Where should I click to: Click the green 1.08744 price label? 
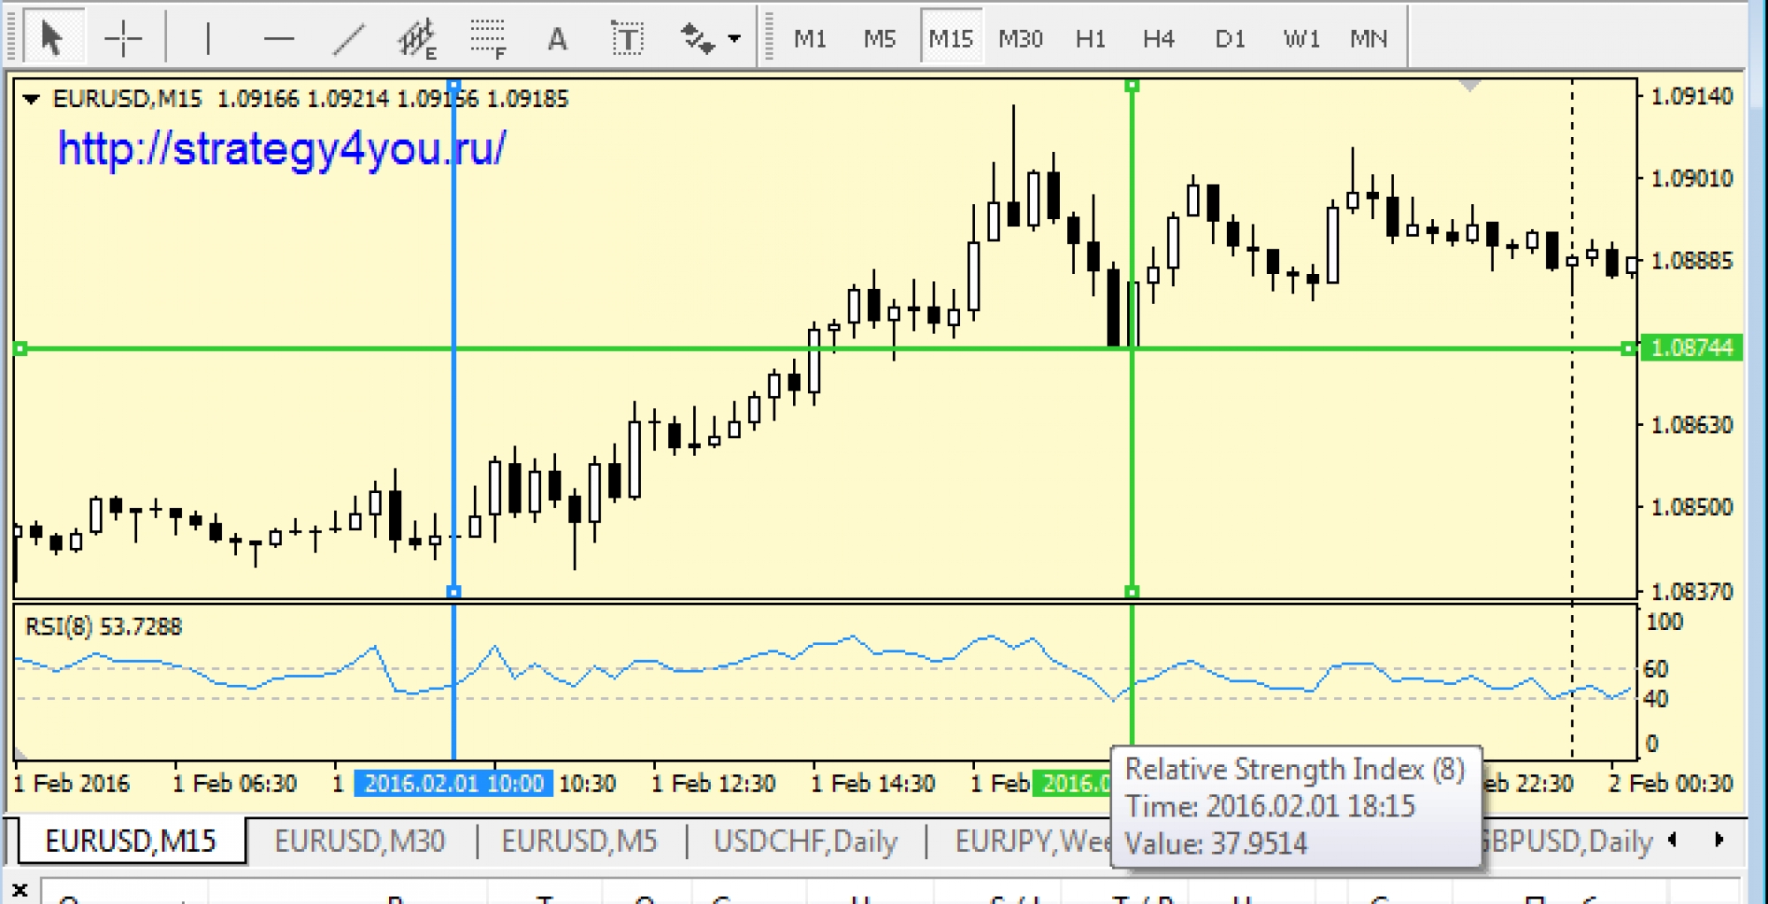click(1691, 348)
